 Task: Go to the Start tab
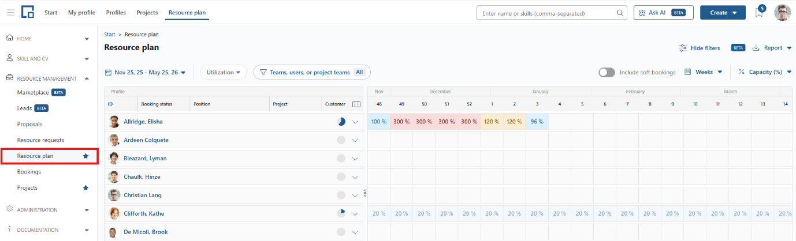point(51,12)
